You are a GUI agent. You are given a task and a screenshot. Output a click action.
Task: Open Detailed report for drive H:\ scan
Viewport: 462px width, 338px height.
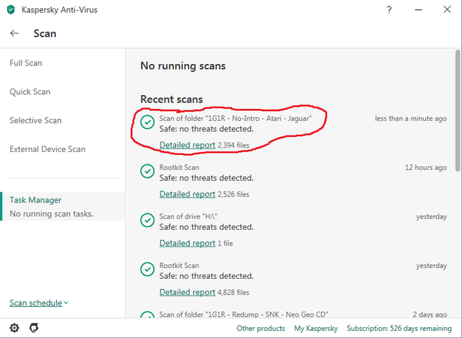(188, 244)
